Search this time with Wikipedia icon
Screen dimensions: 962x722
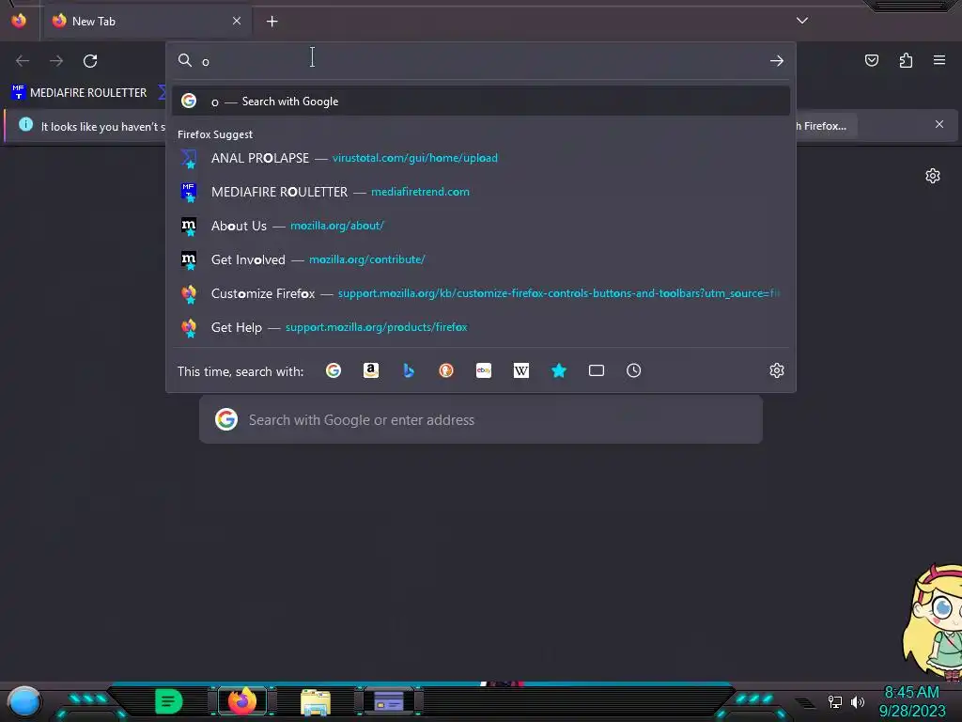pos(520,370)
